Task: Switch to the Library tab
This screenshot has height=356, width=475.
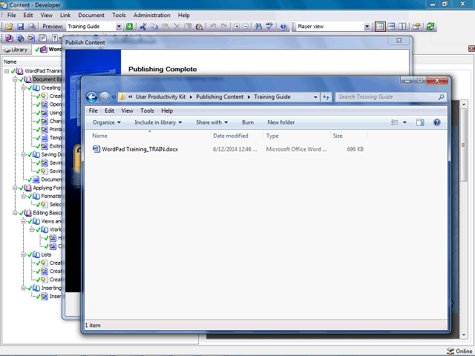Action: [16, 50]
